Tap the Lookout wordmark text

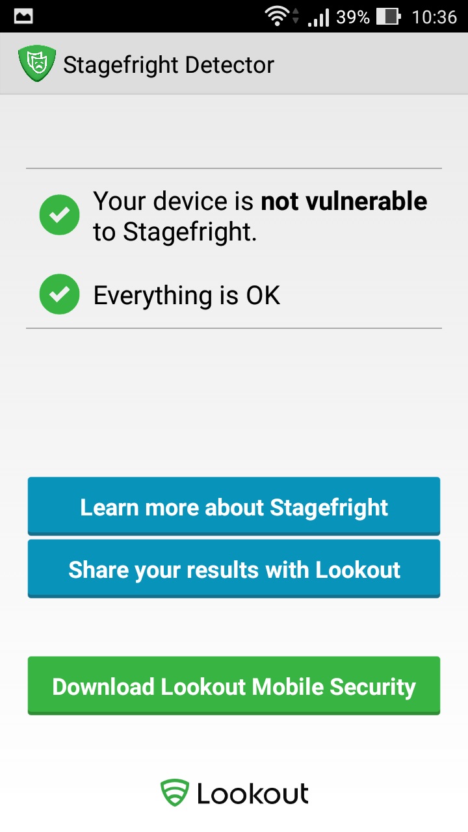(253, 794)
